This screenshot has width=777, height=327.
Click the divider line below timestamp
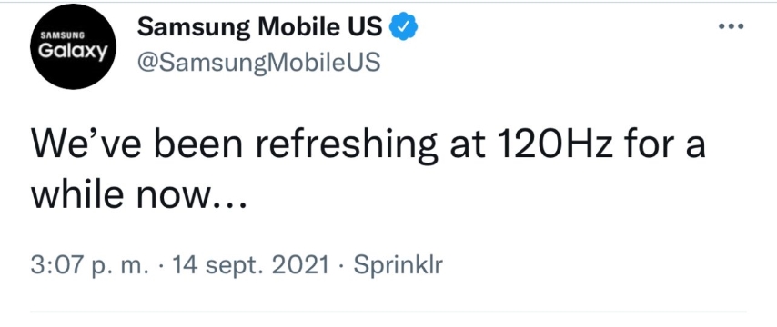pyautogui.click(x=388, y=312)
